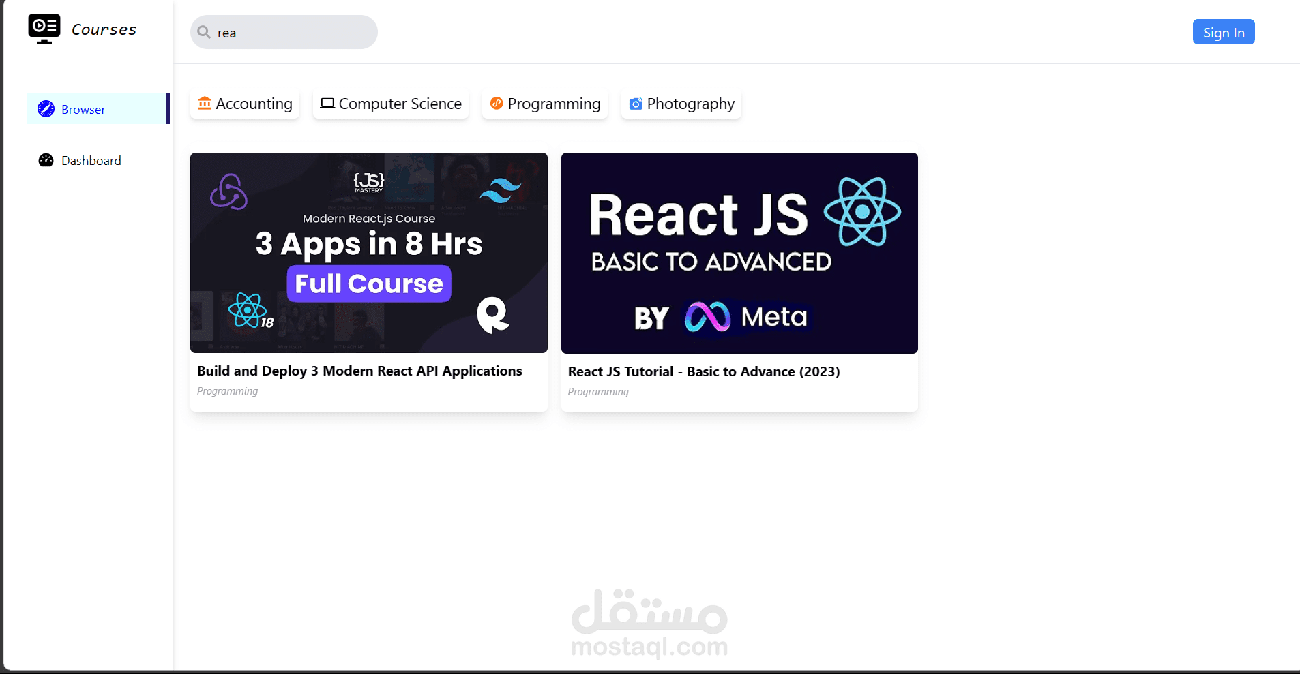Click the orange music icon on Programming chip

(x=497, y=103)
